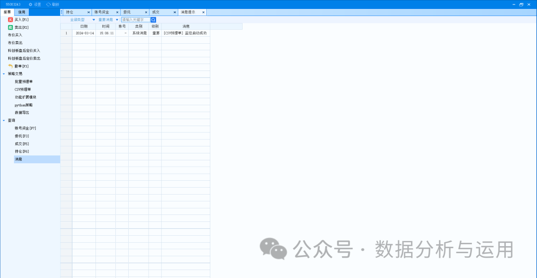Switch to the 股票 sidebar tab
The width and height of the screenshot is (537, 278).
(x=7, y=12)
